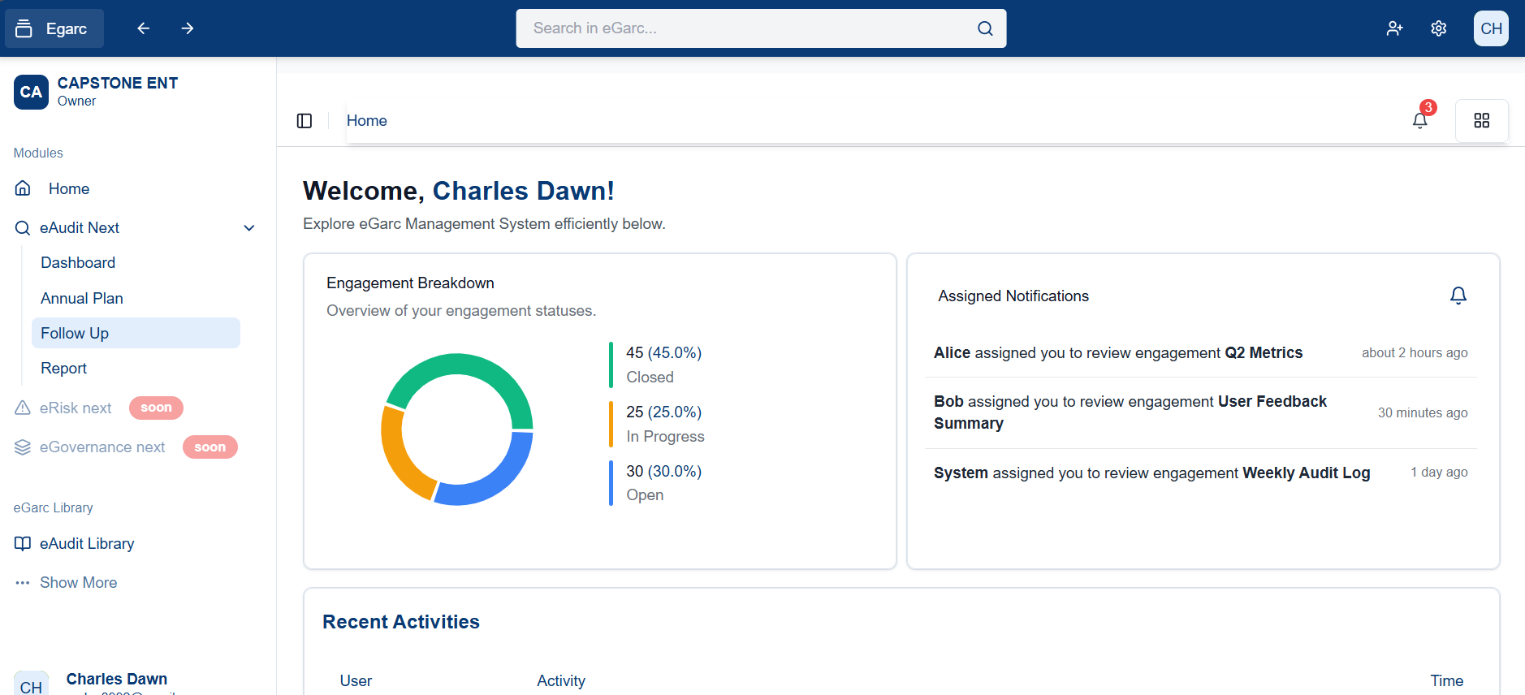Expand Show More in sidebar

78,582
